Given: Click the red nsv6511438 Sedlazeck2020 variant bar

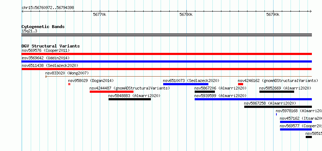Looking at the screenshot, I should tap(167, 69).
